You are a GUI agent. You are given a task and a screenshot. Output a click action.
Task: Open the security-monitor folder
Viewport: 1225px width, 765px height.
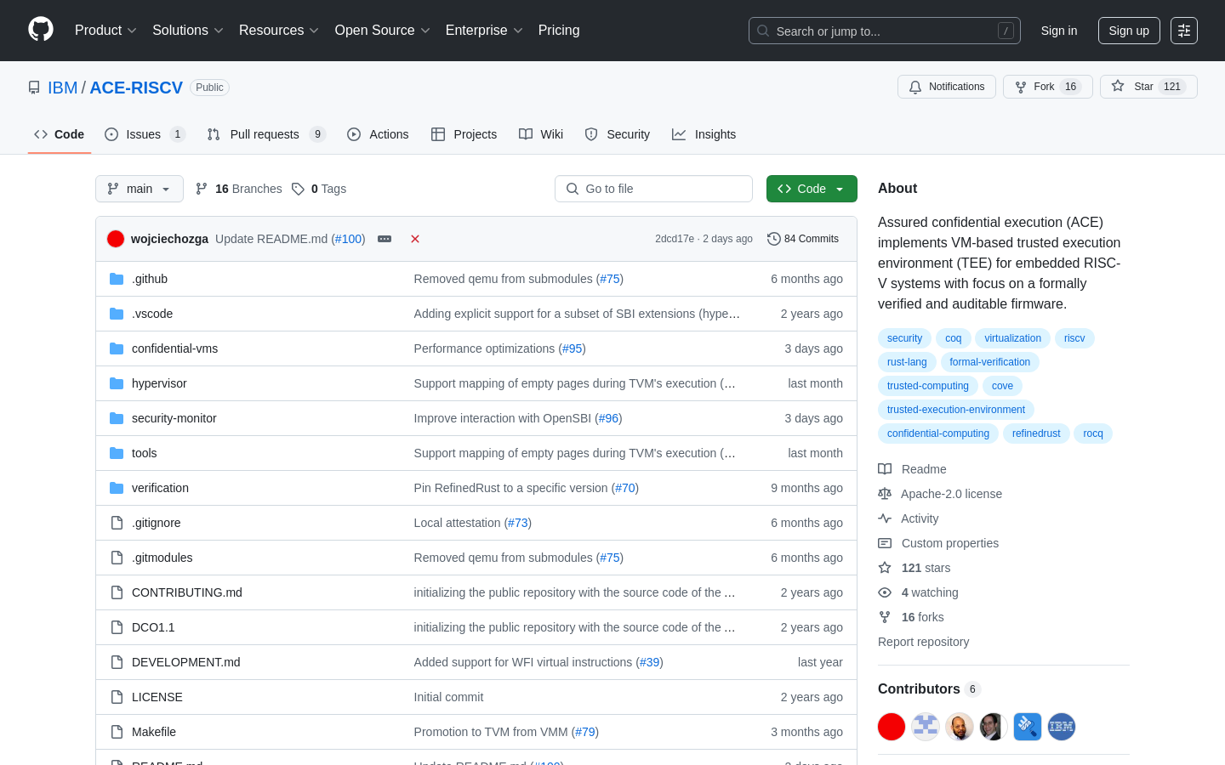point(174,418)
